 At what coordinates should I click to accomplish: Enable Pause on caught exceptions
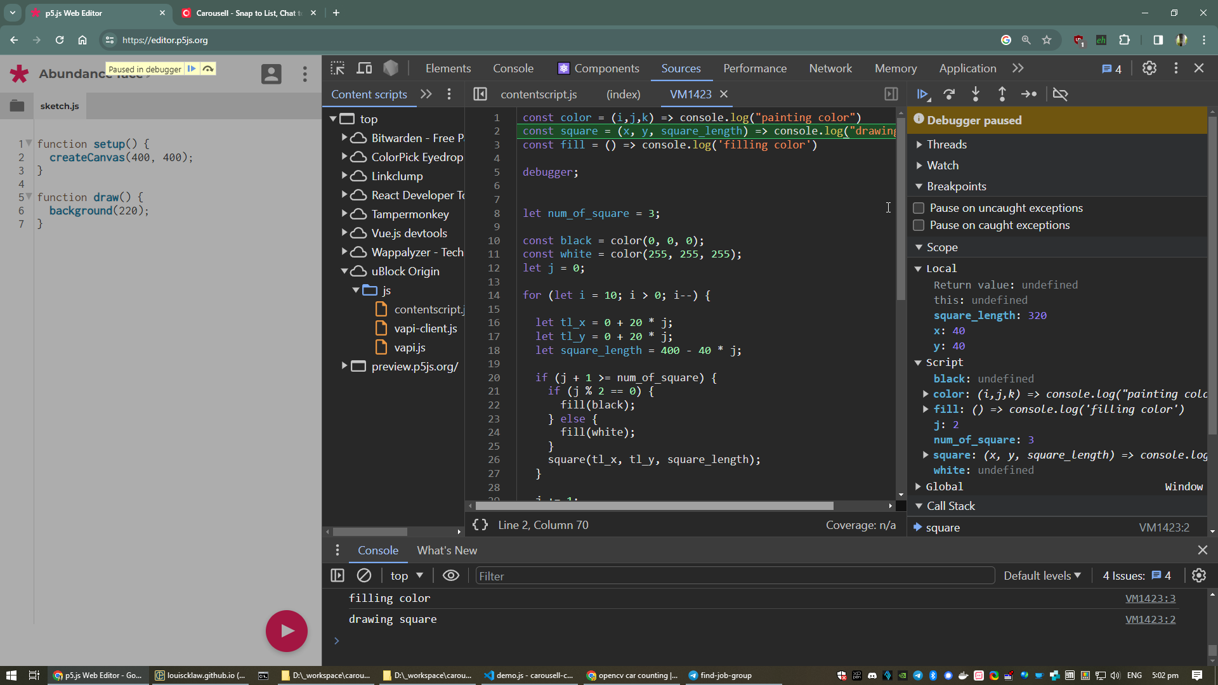click(919, 225)
